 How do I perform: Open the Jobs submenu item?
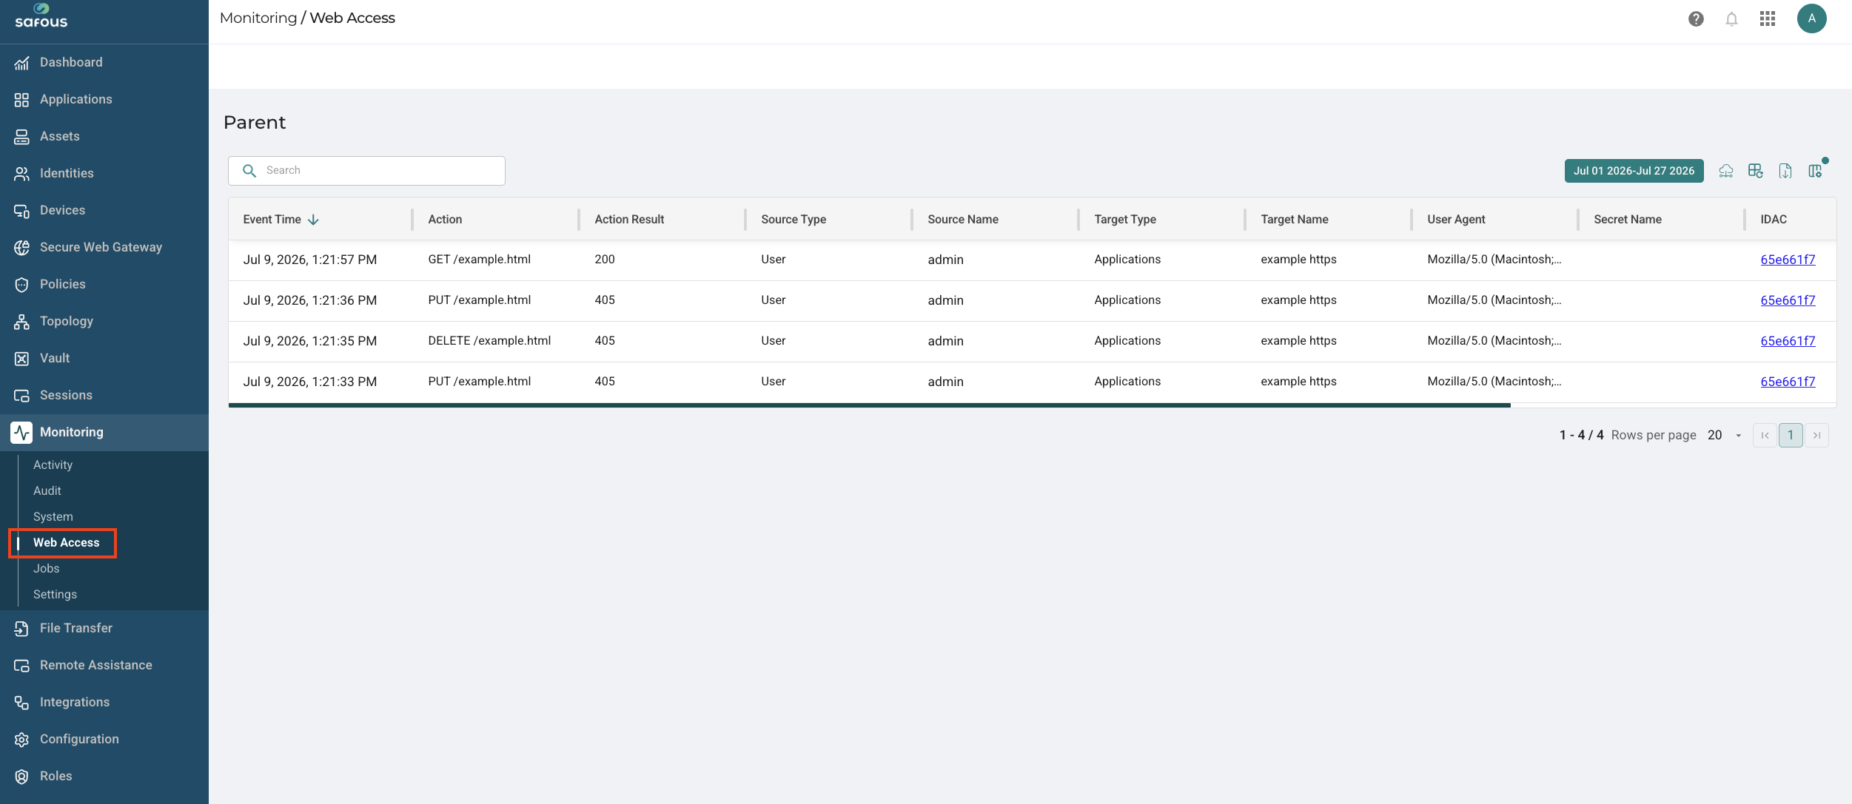tap(46, 569)
